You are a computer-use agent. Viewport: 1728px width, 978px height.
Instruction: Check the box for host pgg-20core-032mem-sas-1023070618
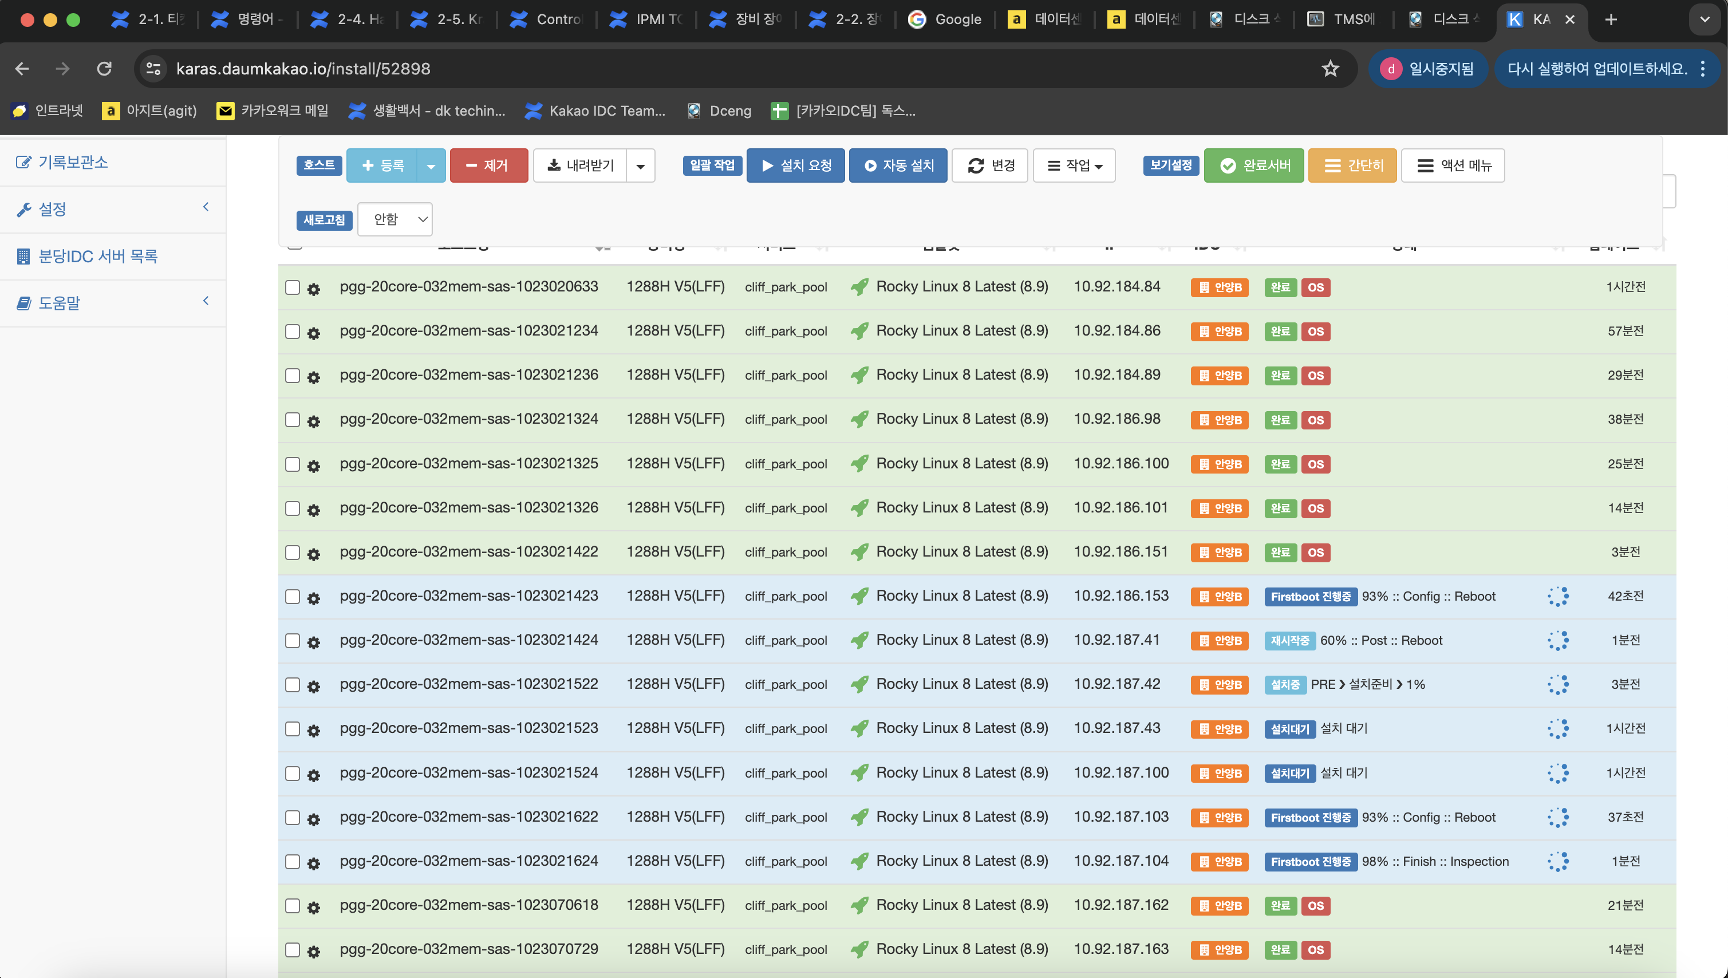292,905
